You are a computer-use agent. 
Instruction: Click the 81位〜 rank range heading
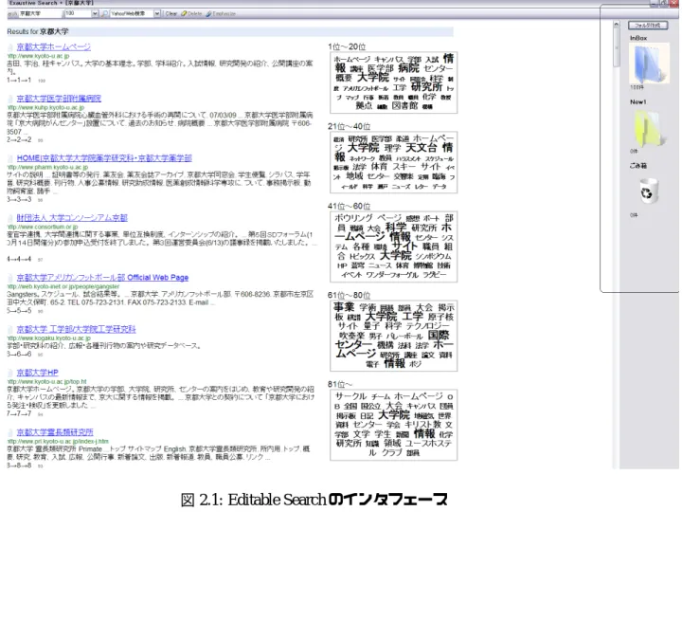click(x=340, y=384)
